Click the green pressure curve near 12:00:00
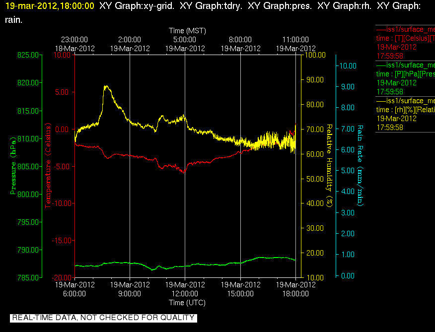 click(185, 266)
